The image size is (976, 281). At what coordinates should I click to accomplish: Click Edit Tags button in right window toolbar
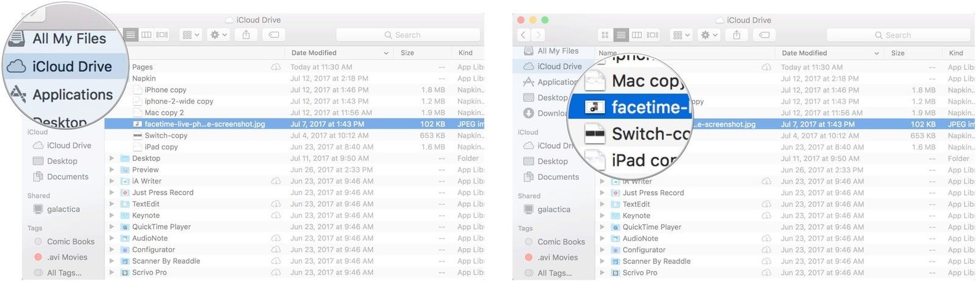[764, 35]
